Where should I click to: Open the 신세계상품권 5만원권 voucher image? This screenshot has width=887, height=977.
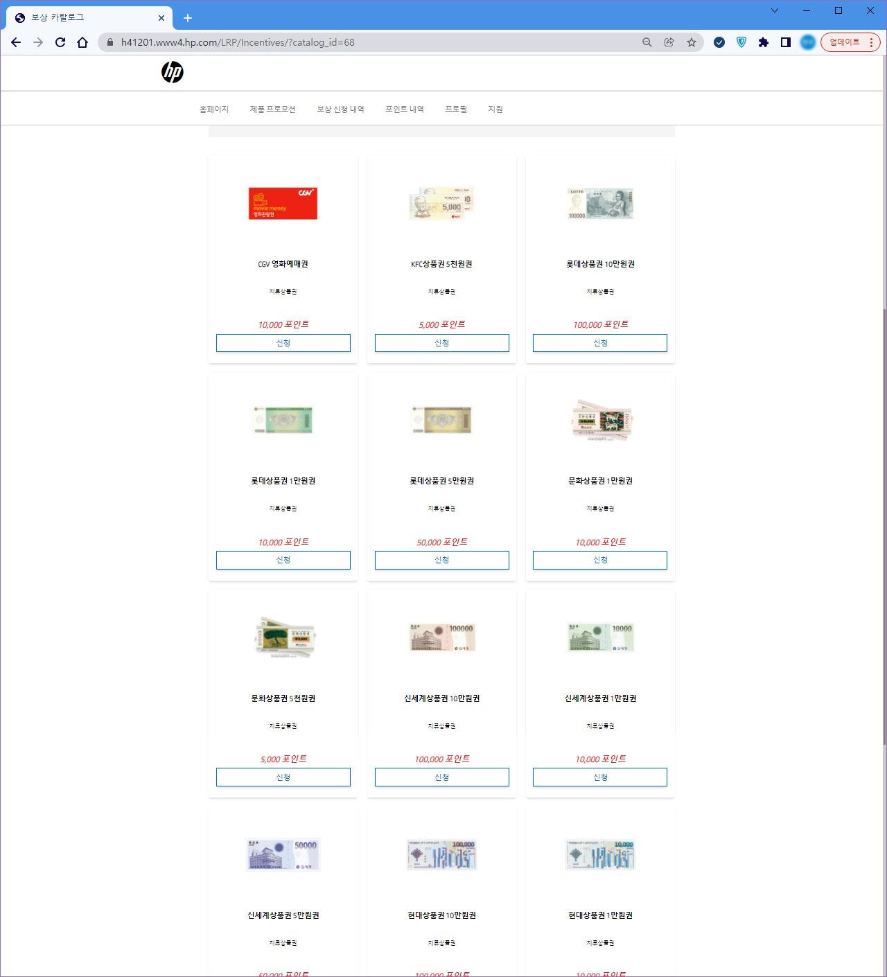click(283, 854)
